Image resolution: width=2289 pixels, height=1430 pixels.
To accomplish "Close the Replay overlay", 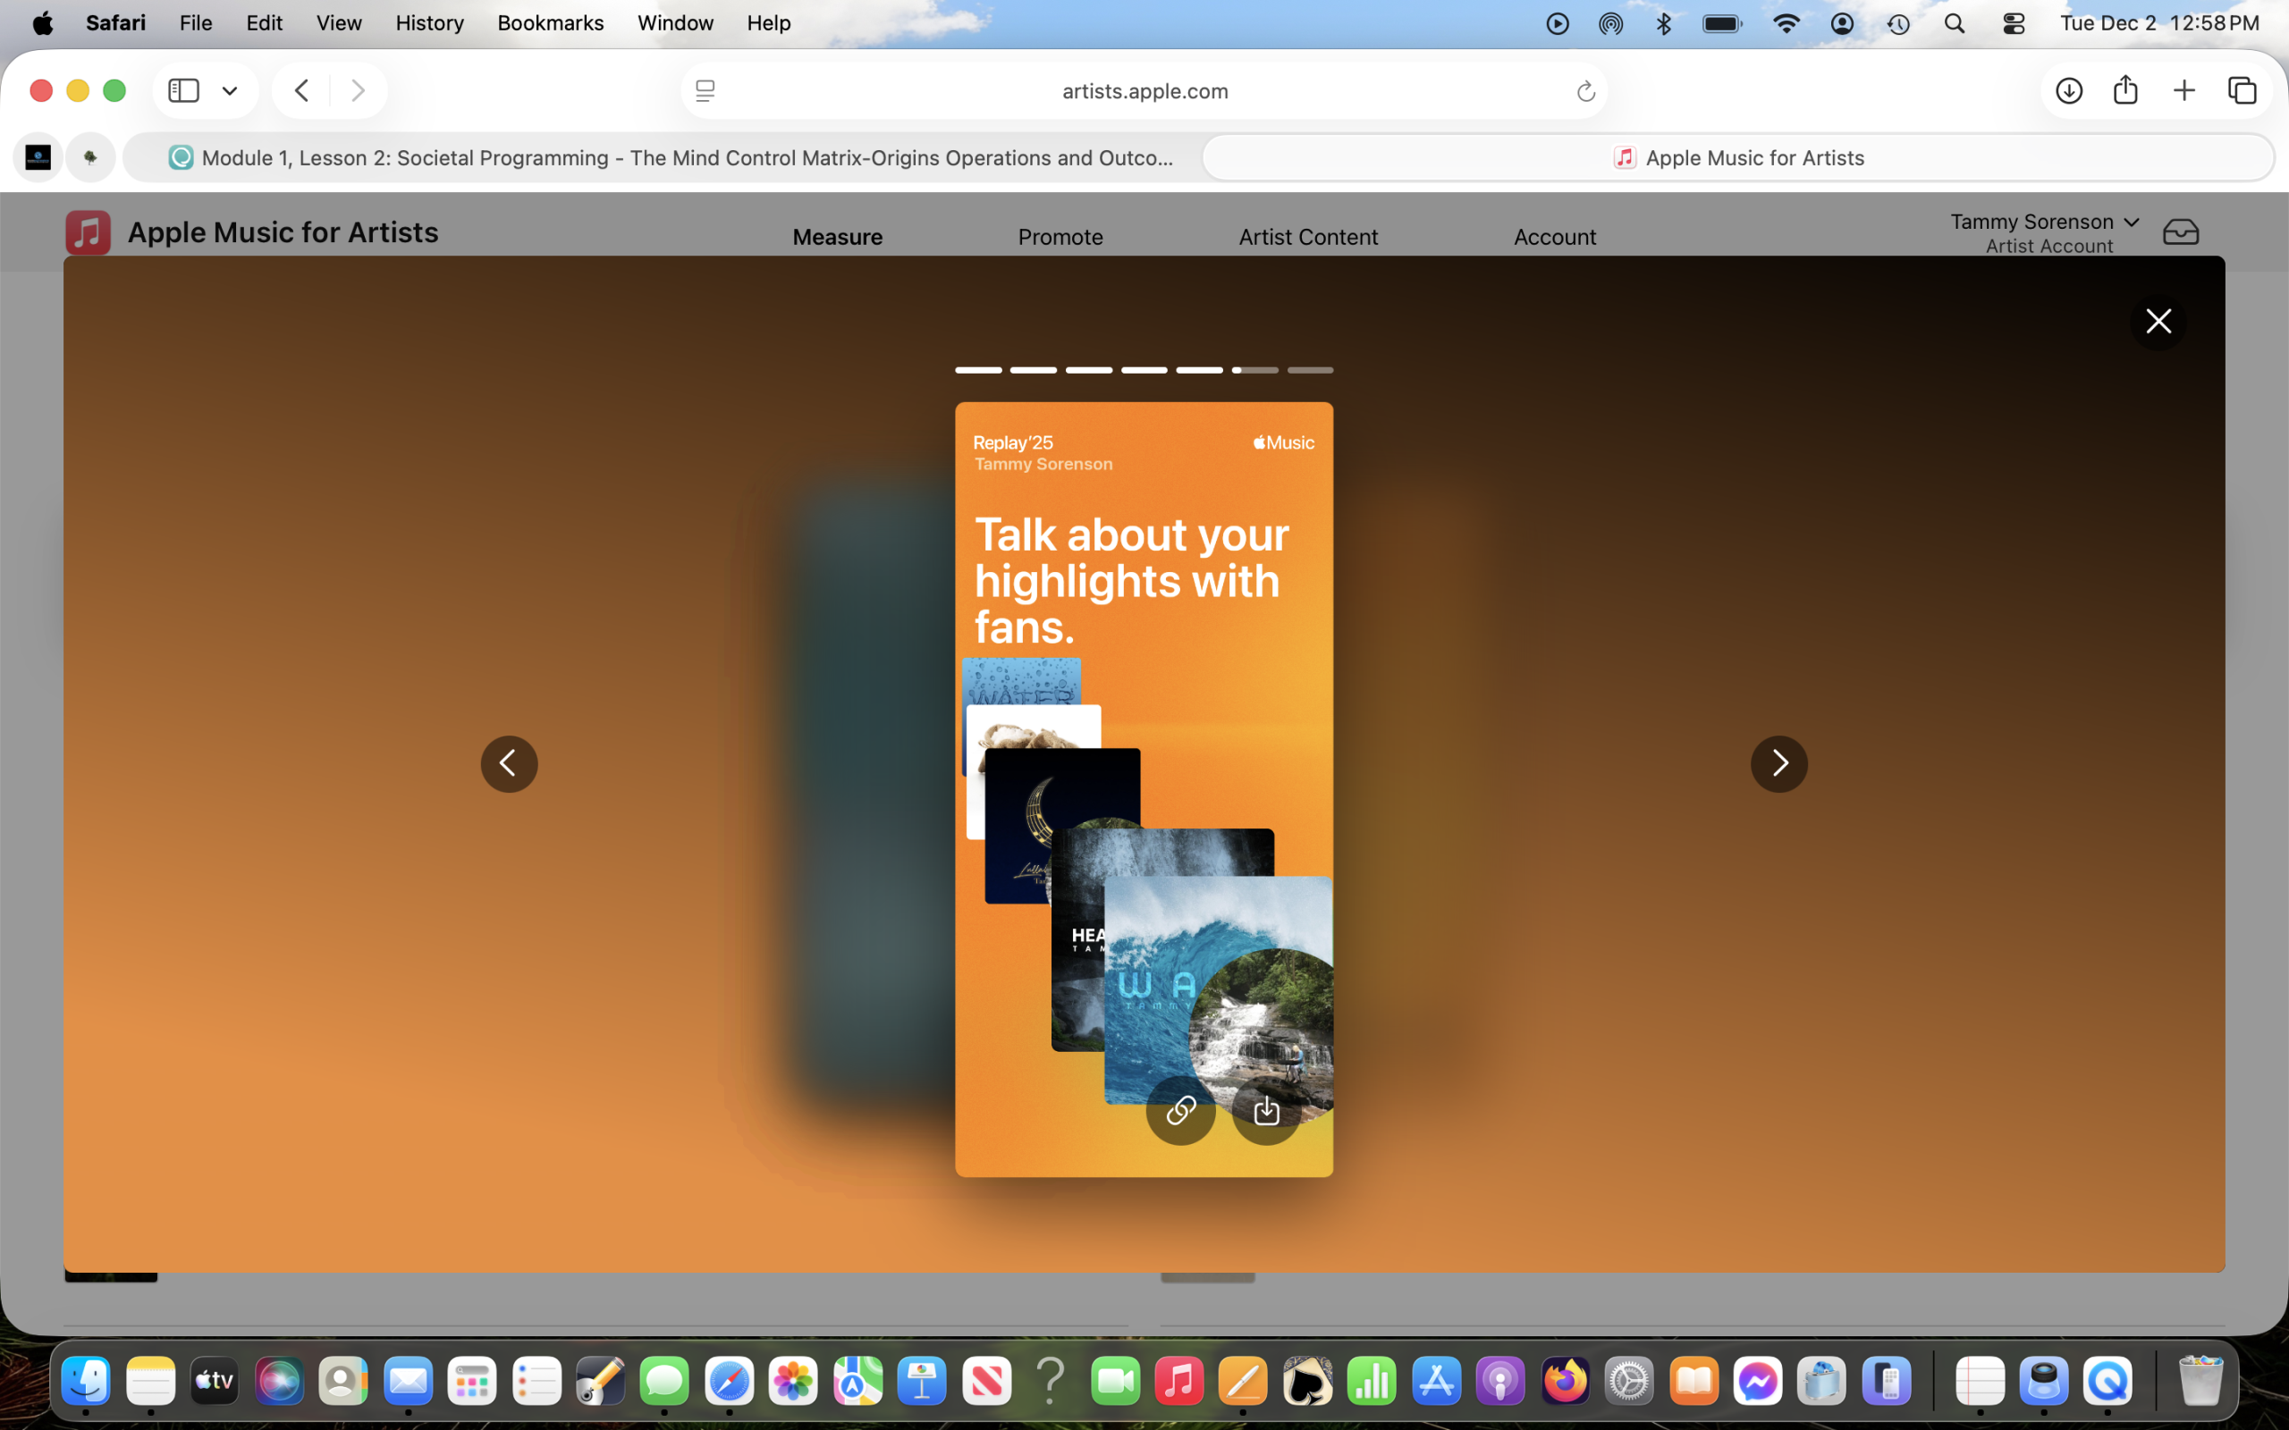I will [x=2158, y=322].
